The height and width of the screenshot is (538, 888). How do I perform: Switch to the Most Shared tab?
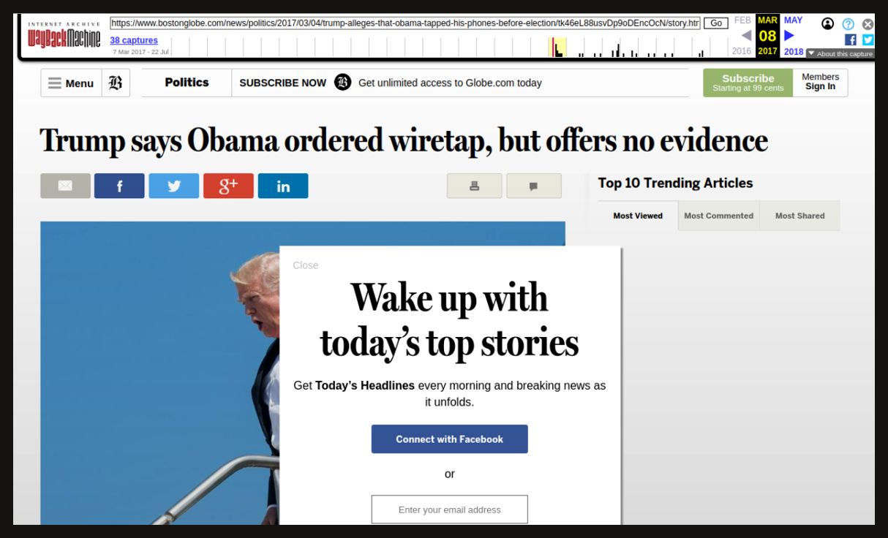(x=800, y=216)
